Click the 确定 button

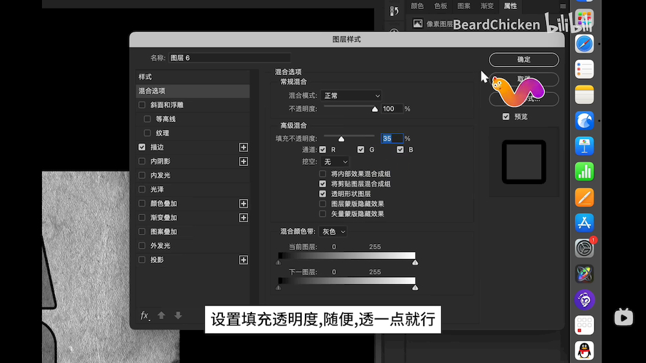[524, 59]
